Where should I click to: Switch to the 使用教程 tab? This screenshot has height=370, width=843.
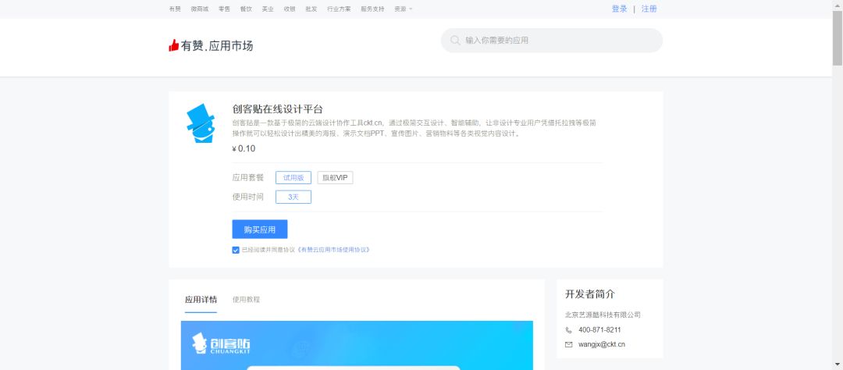coord(246,300)
